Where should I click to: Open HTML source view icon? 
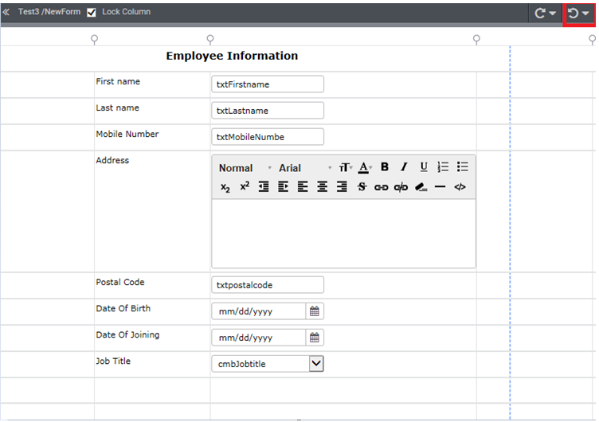pos(460,187)
